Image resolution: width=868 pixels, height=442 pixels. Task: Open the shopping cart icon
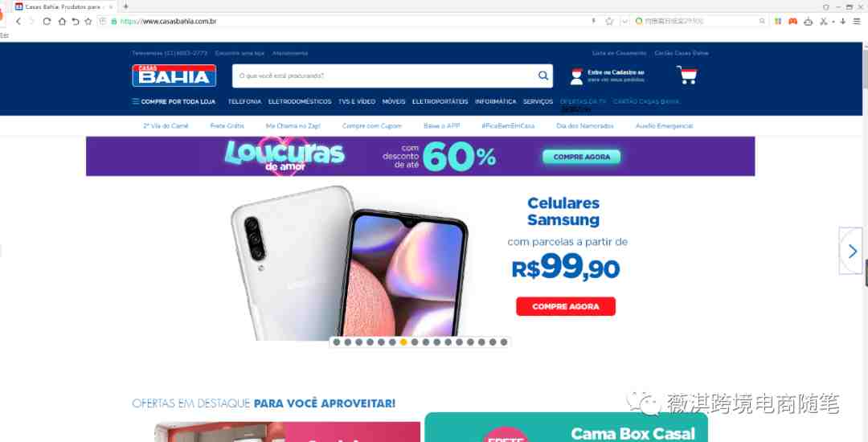(687, 76)
